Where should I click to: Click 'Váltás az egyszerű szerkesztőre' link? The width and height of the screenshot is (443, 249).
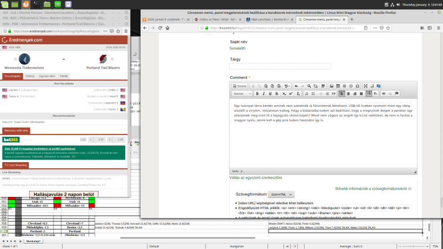[256, 178]
